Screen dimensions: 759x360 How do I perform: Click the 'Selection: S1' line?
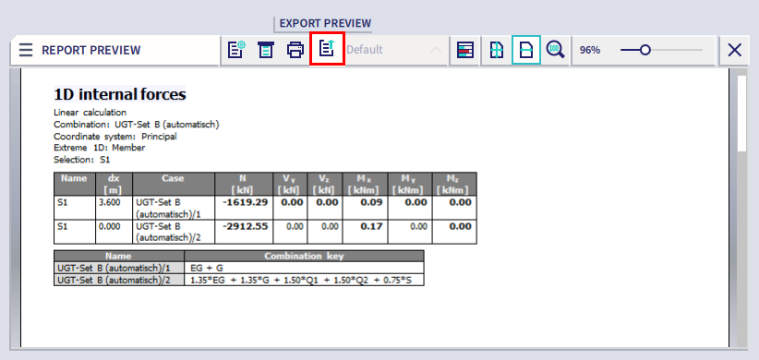[x=82, y=160]
